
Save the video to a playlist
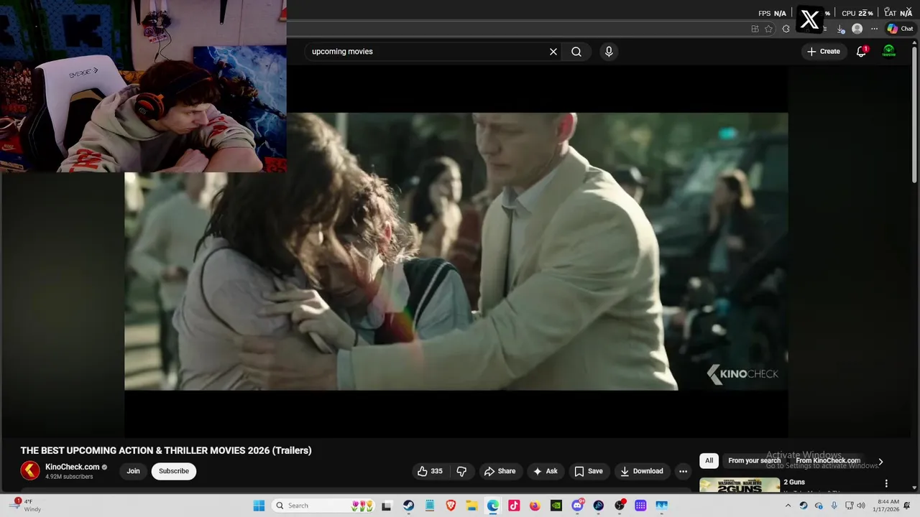click(588, 471)
